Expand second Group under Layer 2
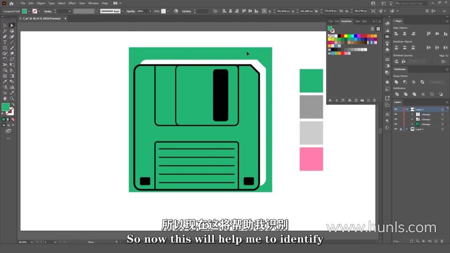This screenshot has height=253, width=450. 412,119
